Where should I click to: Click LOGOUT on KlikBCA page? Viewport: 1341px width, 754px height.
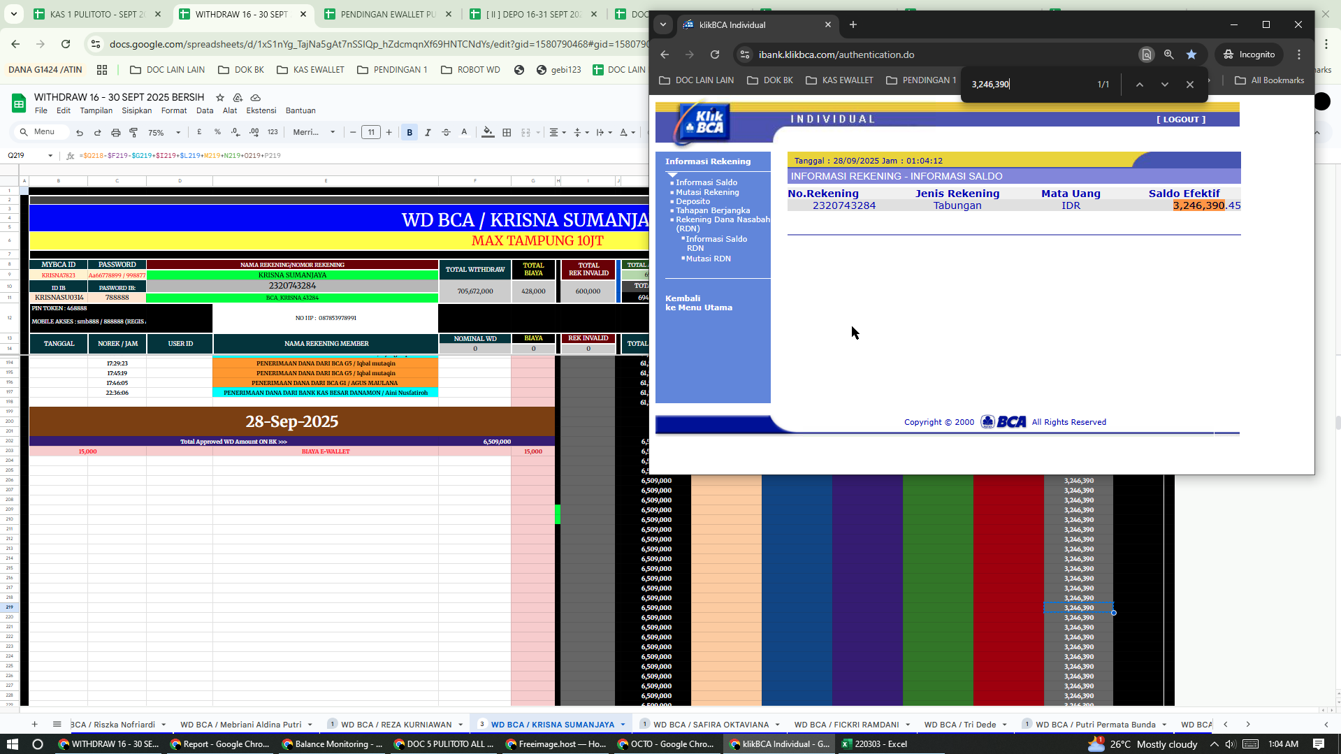pyautogui.click(x=1181, y=119)
